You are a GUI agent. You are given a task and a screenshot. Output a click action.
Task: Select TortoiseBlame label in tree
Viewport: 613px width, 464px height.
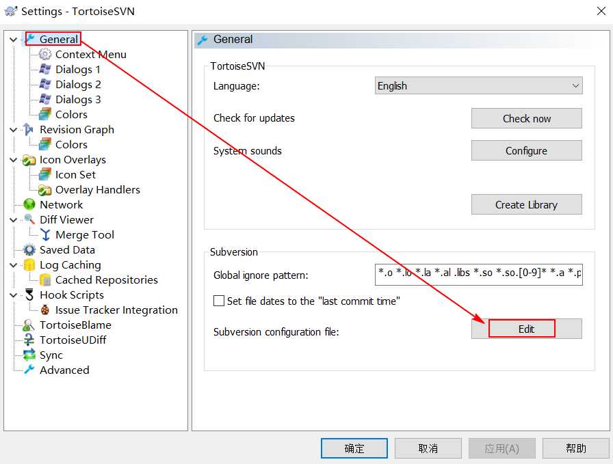tap(75, 325)
